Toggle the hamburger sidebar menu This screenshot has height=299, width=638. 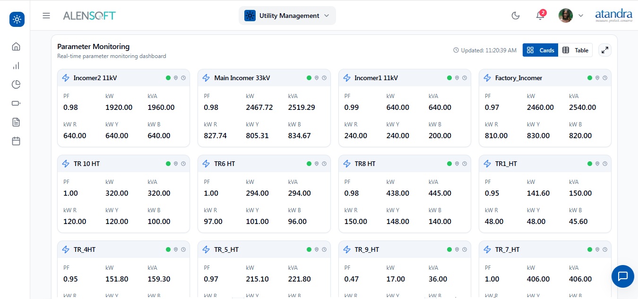point(46,16)
